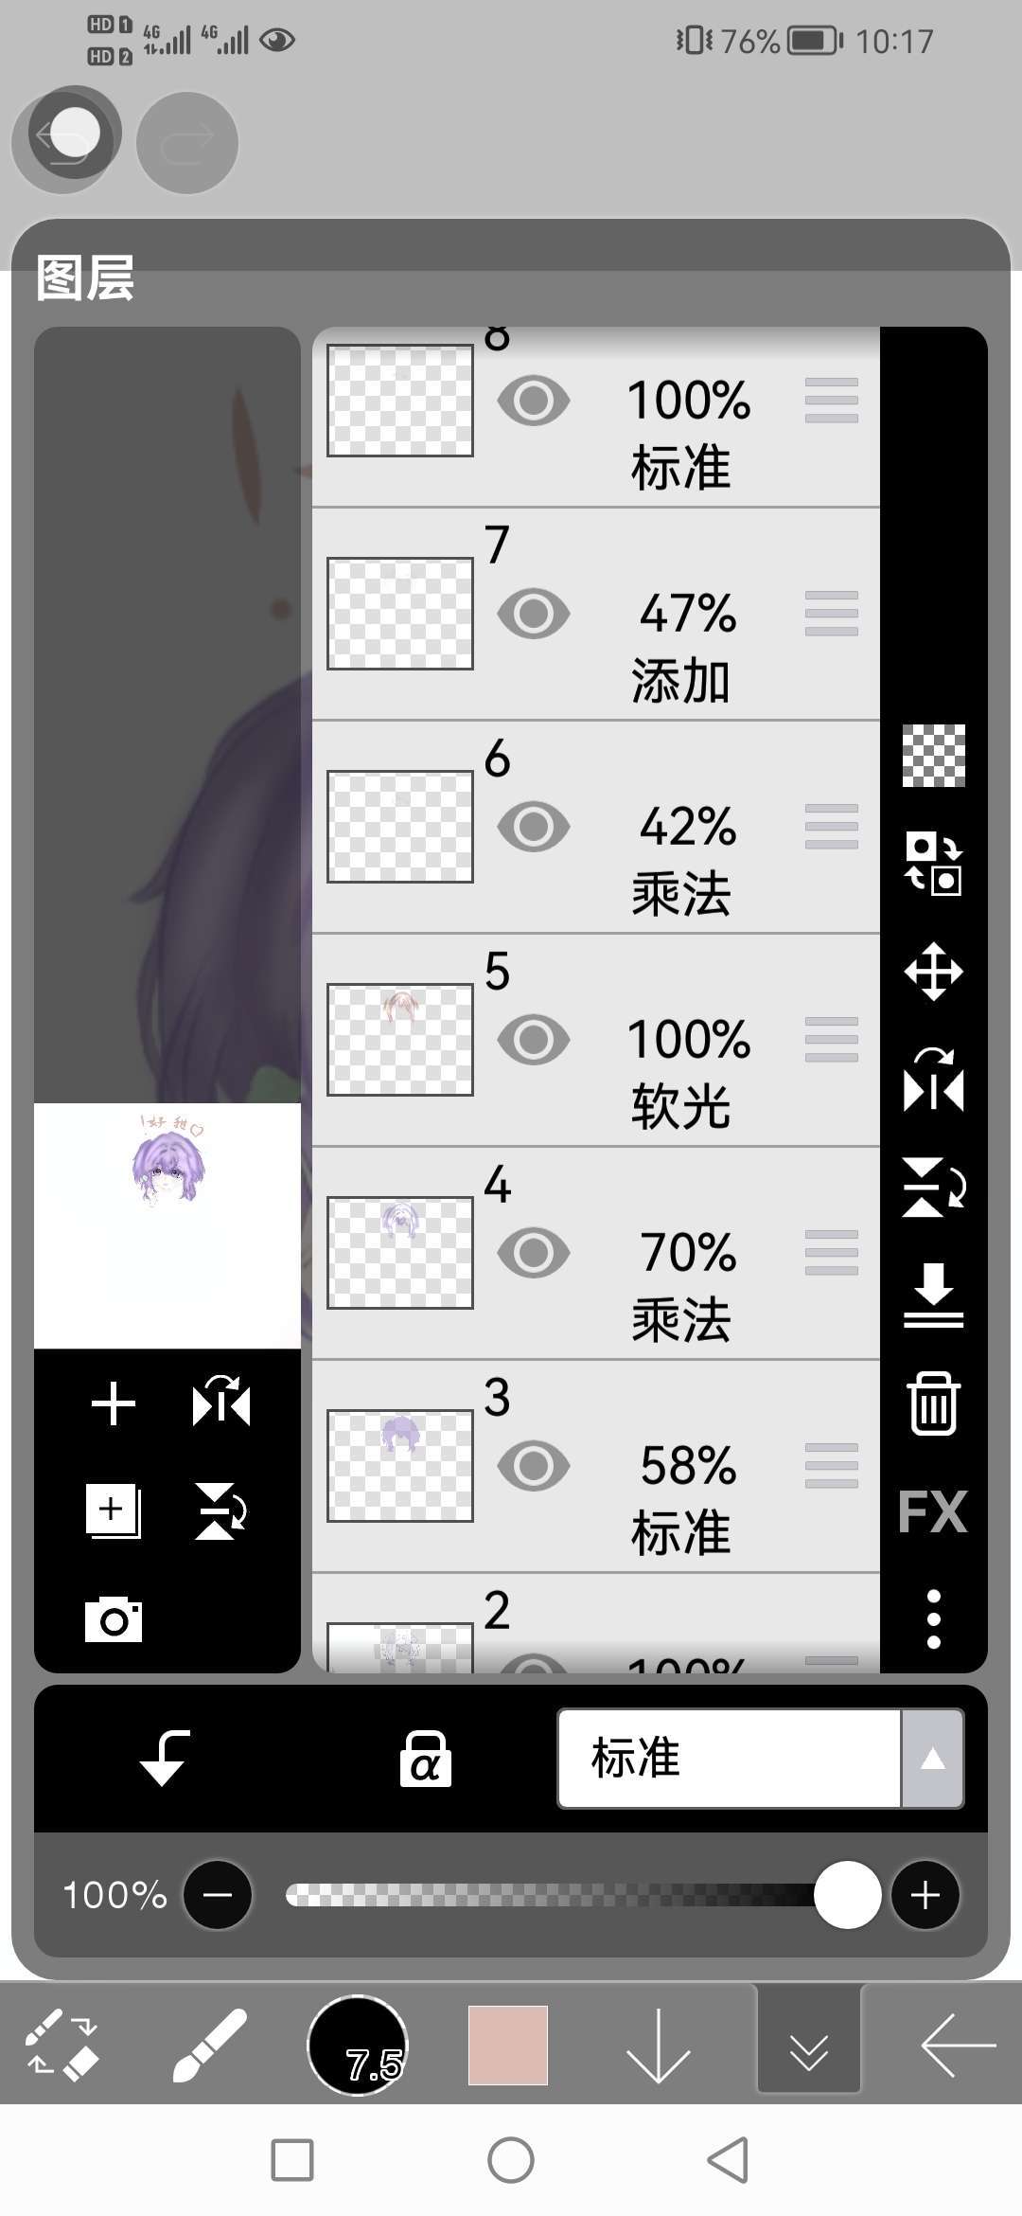The image size is (1022, 2216).
Task: Click the merge layer down icon
Action: 933,1296
